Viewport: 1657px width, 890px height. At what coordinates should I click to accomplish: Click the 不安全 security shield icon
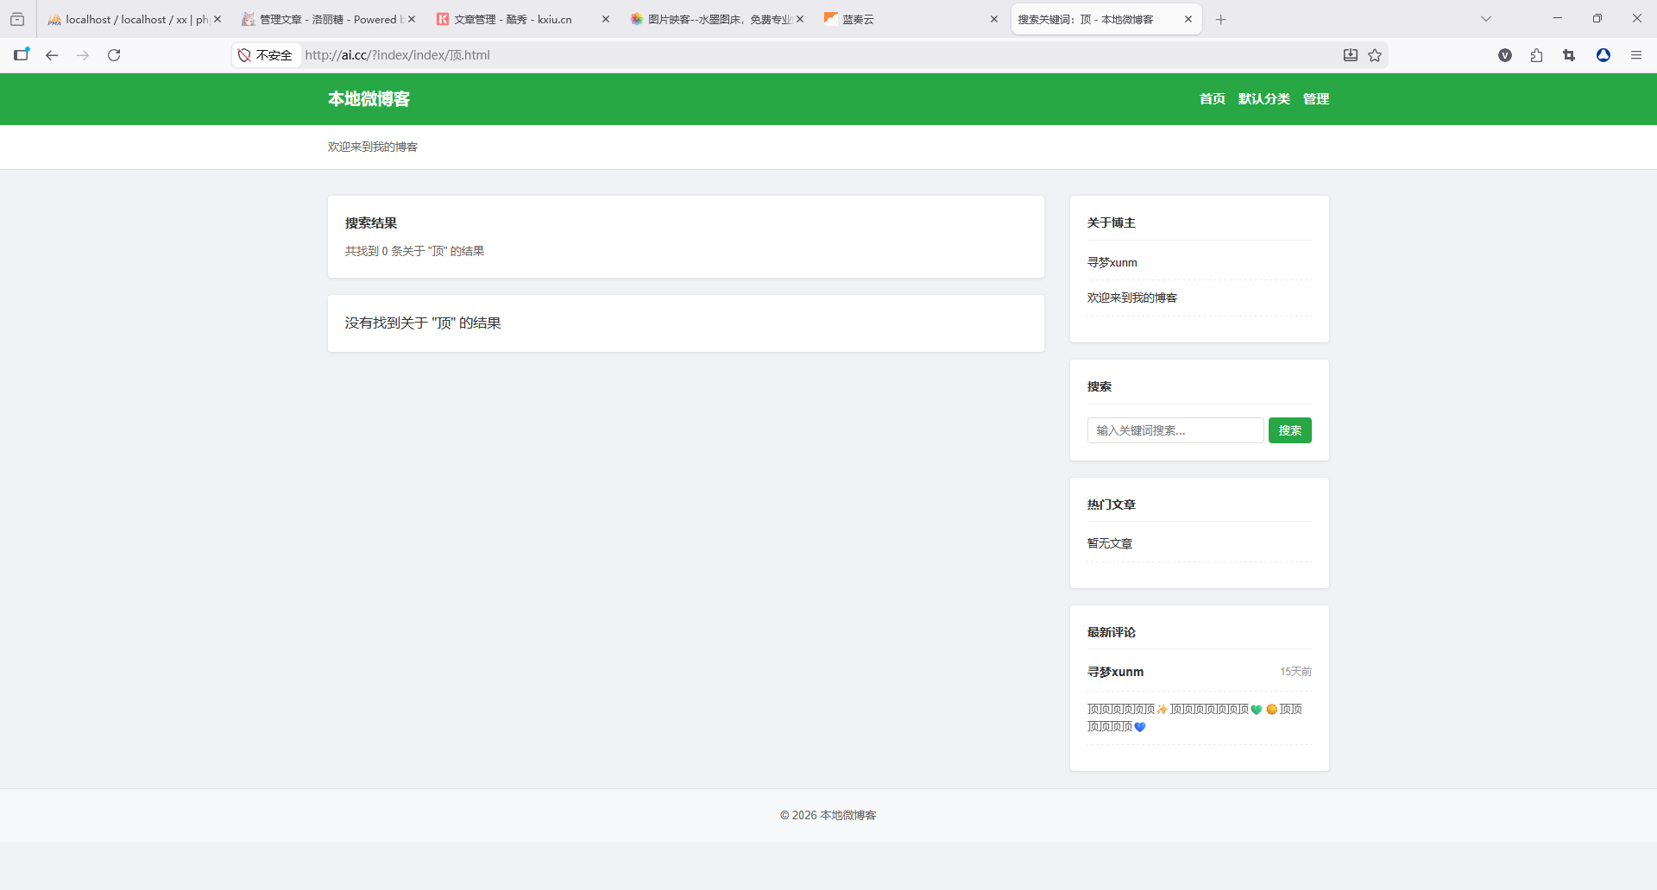[x=244, y=55]
